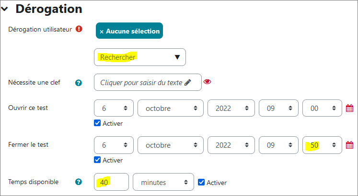The height and width of the screenshot is (196, 358).
Task: Change the closing minute dropdown showing 50
Action: pos(322,145)
